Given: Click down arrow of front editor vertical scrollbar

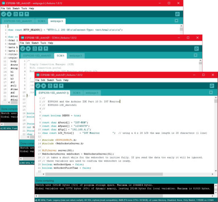Looking at the screenshot, I should click(216, 170).
